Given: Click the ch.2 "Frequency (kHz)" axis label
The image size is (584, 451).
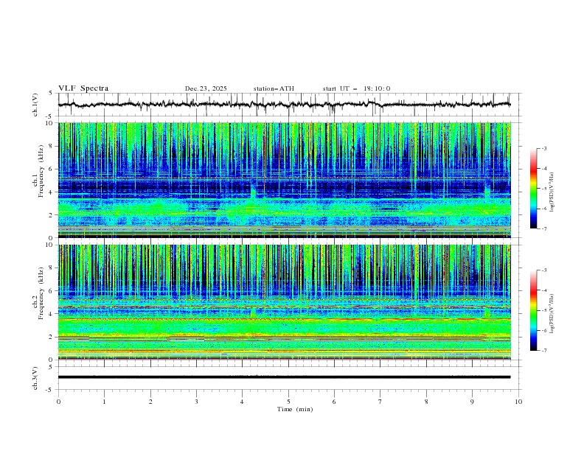Looking at the screenshot, I should tap(41, 292).
